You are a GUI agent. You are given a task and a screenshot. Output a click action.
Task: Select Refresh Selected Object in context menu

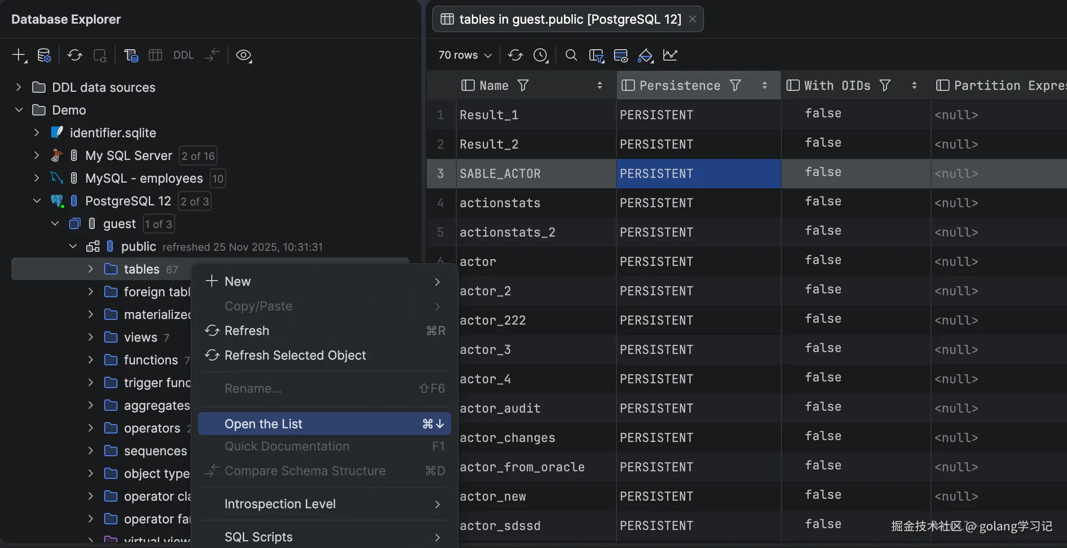[x=295, y=355]
